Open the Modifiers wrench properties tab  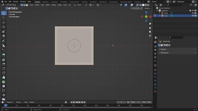tap(155, 73)
